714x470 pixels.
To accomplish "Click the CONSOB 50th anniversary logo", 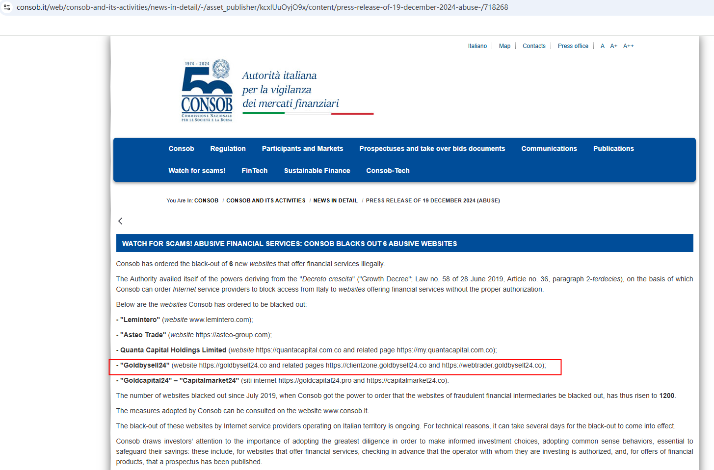I will click(x=207, y=90).
